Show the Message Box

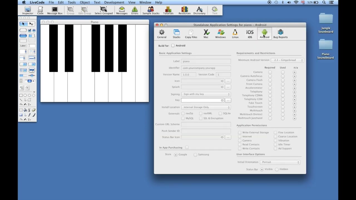[55, 11]
